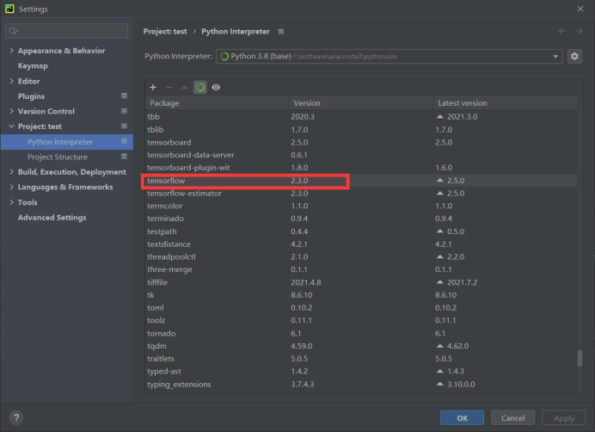
Task: Expand Appearance & Behavior section
Action: (x=11, y=51)
